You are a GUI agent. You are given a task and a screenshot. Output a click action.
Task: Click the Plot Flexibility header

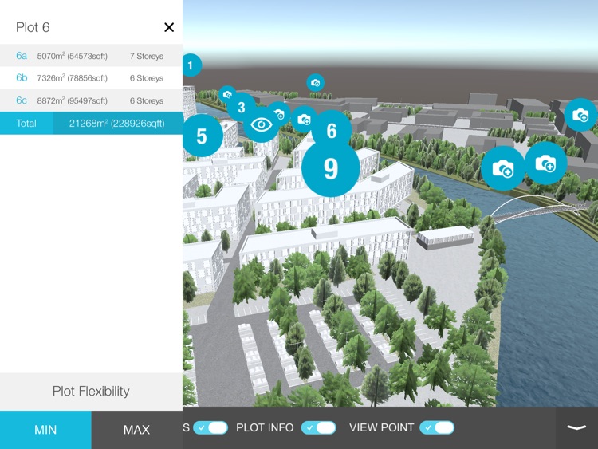(91, 392)
